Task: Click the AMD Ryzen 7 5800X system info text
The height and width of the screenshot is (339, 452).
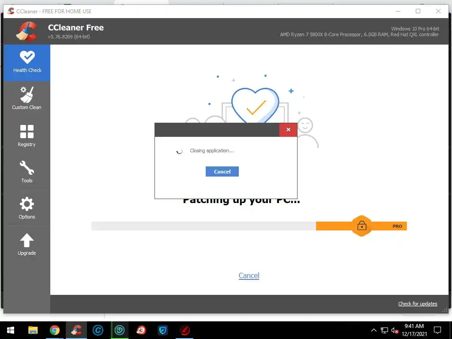Action: [x=359, y=34]
